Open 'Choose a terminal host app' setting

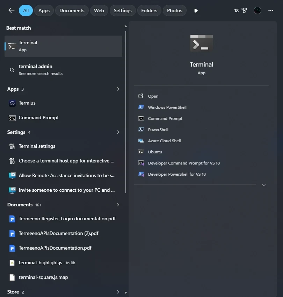pyautogui.click(x=63, y=161)
